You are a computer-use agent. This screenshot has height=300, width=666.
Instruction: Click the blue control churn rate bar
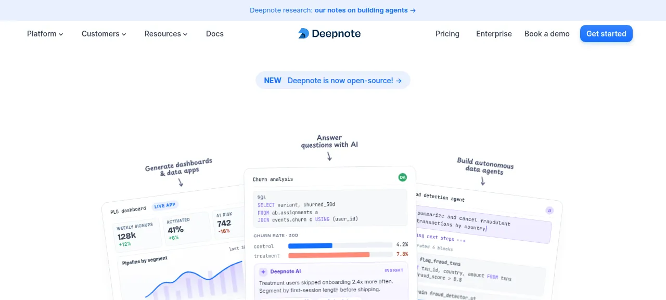pos(310,245)
